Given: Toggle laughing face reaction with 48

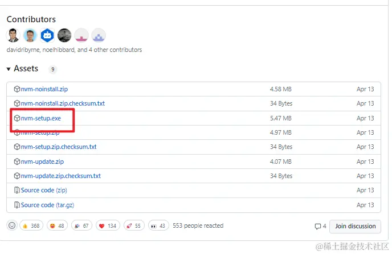Looking at the screenshot, I should [57, 226].
